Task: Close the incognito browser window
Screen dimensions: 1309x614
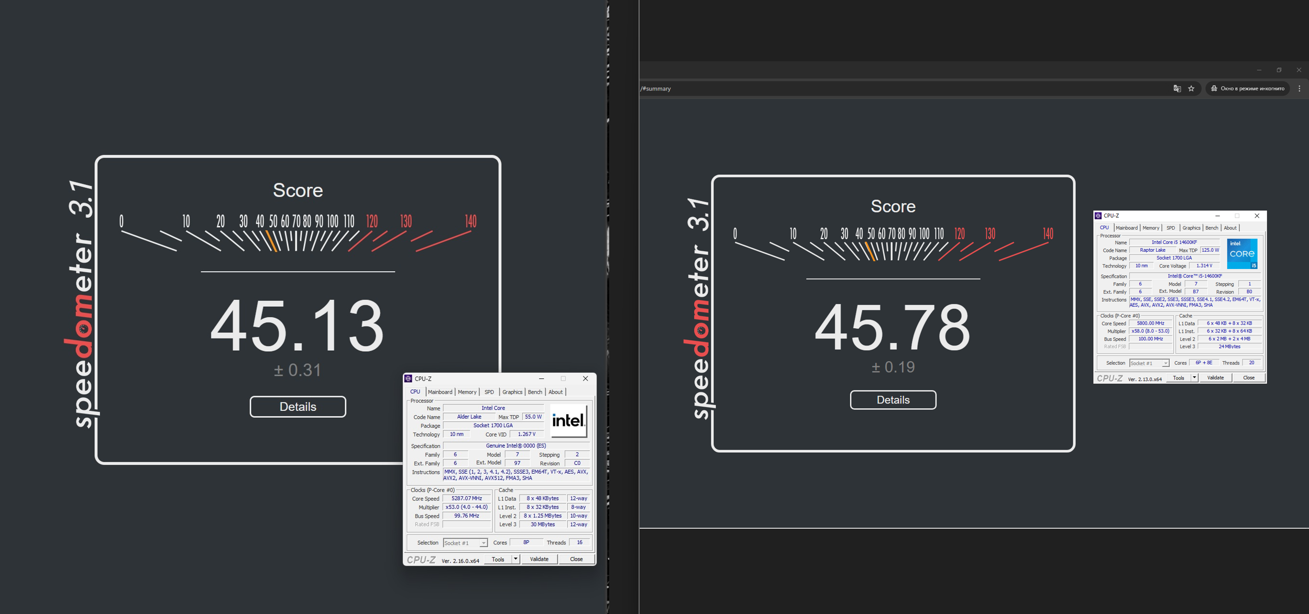Action: (1299, 70)
